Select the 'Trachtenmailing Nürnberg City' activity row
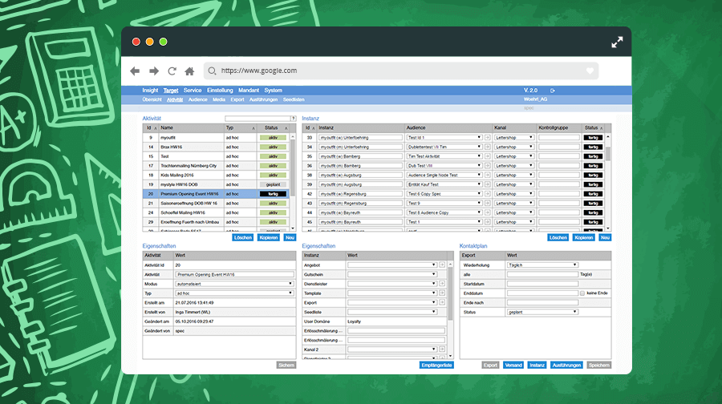The image size is (722, 404). 216,166
